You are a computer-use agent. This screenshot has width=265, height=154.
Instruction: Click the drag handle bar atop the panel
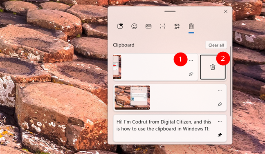point(170,11)
